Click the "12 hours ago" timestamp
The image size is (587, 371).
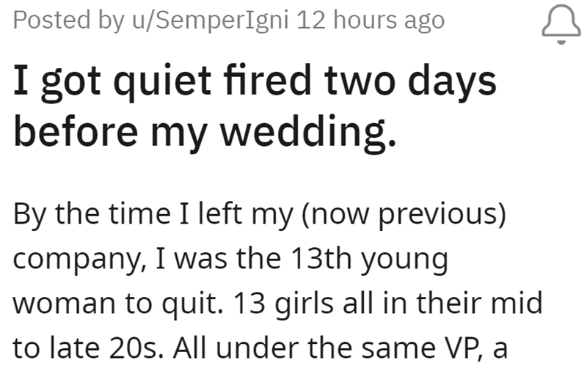click(x=370, y=21)
